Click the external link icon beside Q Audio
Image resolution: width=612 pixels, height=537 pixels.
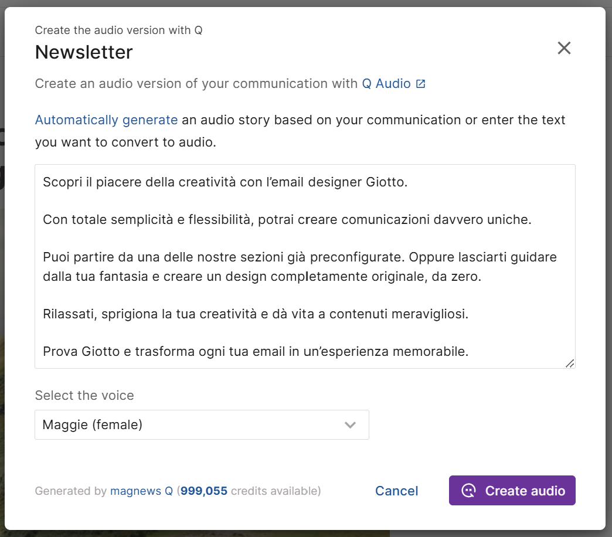tap(420, 84)
